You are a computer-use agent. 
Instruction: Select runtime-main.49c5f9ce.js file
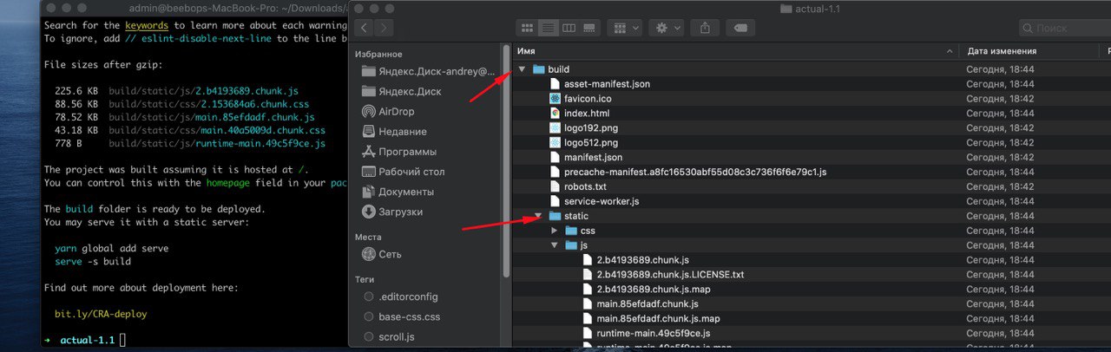[654, 334]
